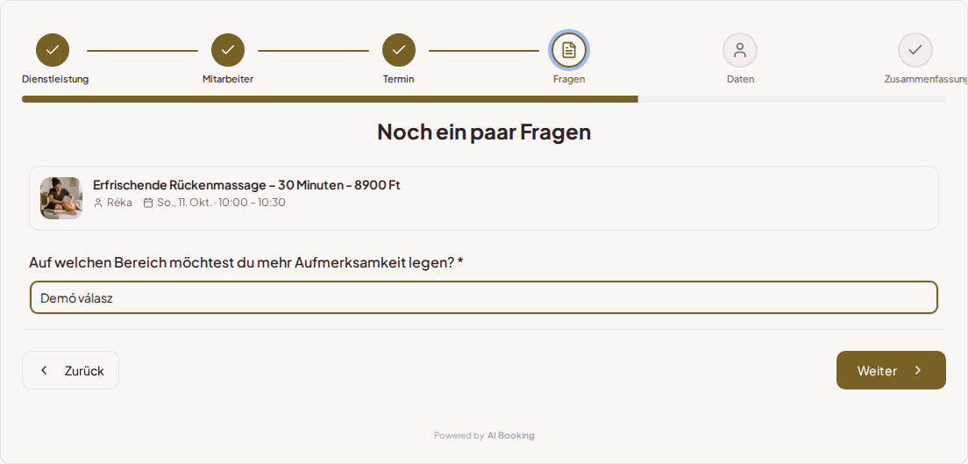Click the calendar icon before the date

[x=147, y=203]
